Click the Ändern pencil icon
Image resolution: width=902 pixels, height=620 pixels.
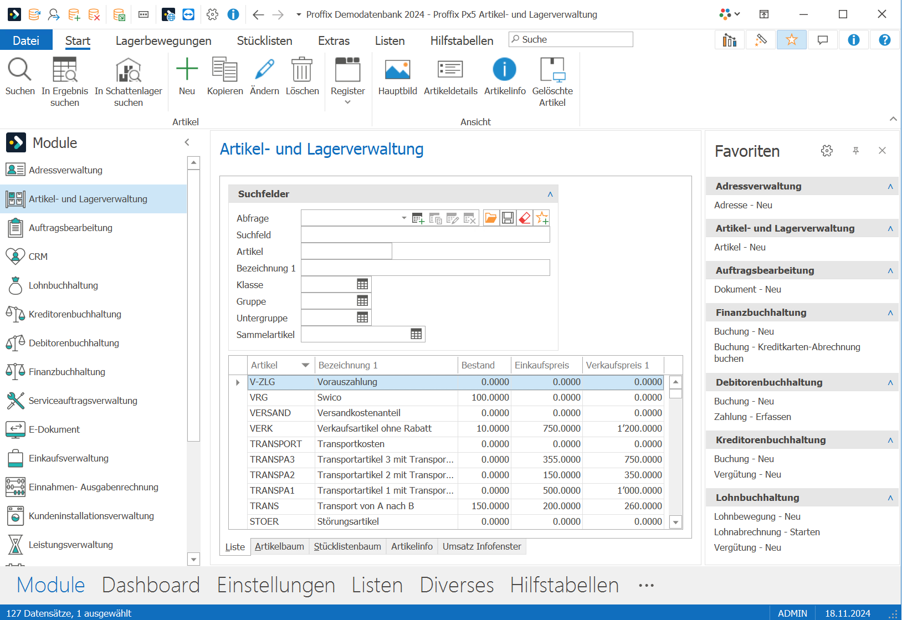coord(264,70)
